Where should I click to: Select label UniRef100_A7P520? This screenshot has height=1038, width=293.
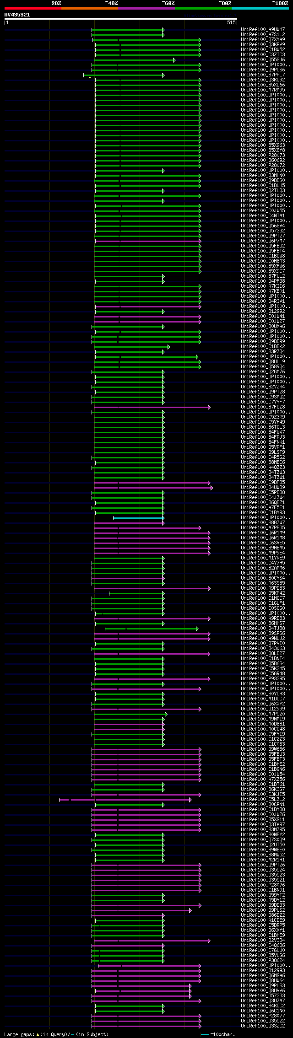click(x=263, y=714)
